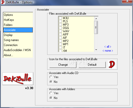Check the WAV file type box

(x=60, y=31)
